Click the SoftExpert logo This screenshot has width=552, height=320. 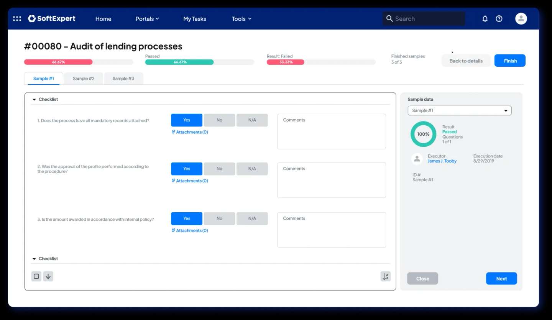pyautogui.click(x=52, y=19)
